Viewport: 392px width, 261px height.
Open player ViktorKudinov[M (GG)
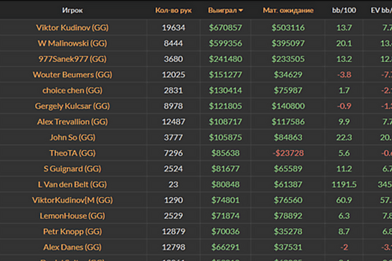click(x=72, y=200)
